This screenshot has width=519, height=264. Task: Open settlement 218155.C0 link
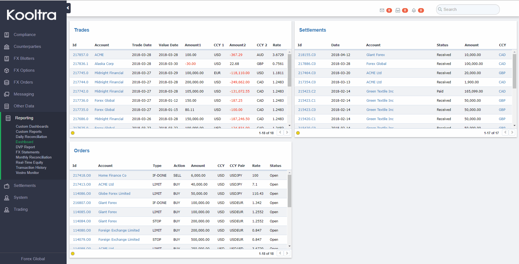(307, 55)
